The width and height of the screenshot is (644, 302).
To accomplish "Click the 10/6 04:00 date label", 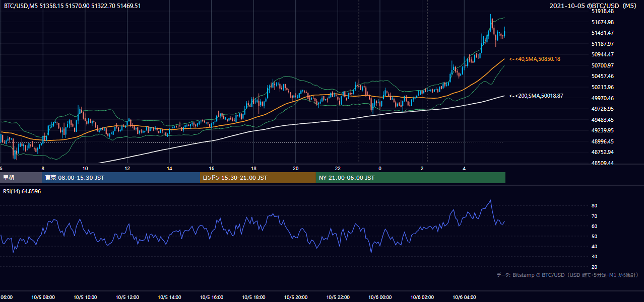I will pos(464,297).
